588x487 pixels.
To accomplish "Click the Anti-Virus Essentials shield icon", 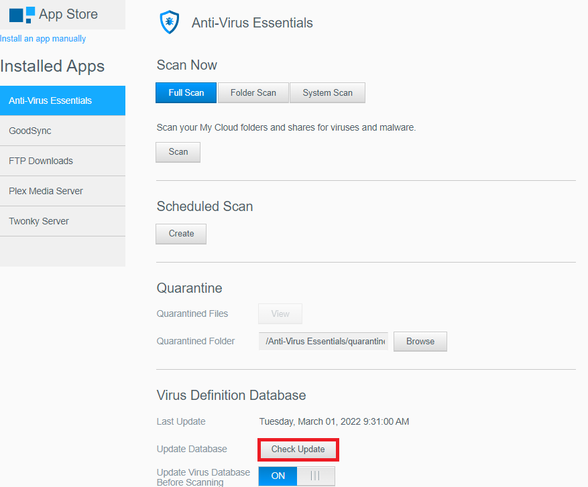I will (169, 22).
